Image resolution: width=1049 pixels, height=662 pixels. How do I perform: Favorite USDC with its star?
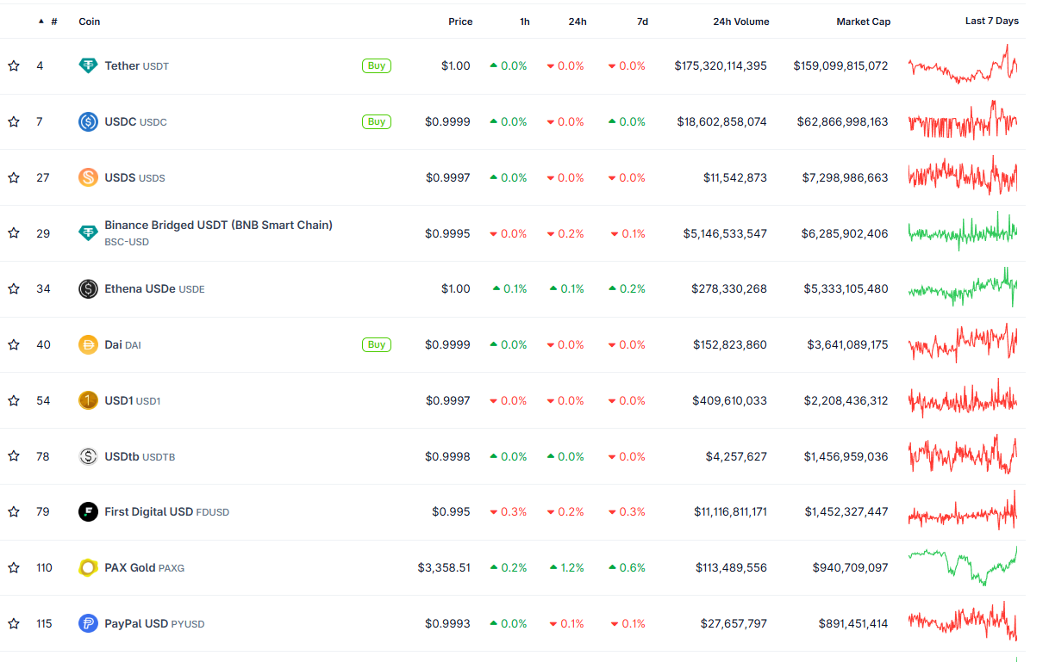click(x=14, y=121)
